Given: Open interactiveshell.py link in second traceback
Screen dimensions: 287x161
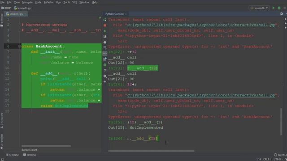Looking at the screenshot, I should (201, 95).
